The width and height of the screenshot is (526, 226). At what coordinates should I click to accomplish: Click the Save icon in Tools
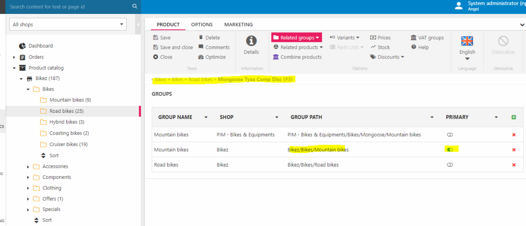click(156, 38)
